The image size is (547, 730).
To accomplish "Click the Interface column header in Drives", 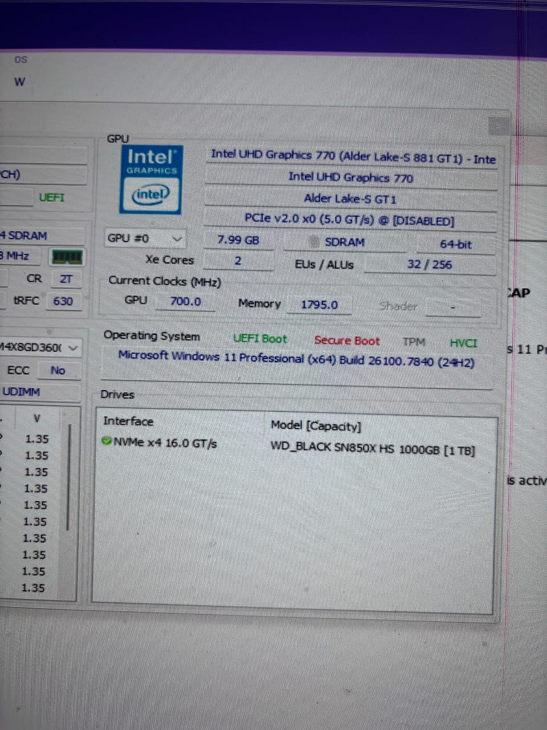I will click(128, 421).
